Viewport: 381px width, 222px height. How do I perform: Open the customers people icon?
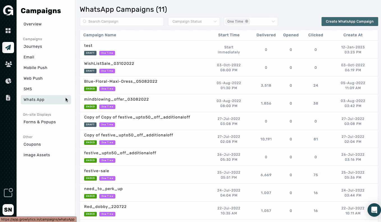coord(8,64)
